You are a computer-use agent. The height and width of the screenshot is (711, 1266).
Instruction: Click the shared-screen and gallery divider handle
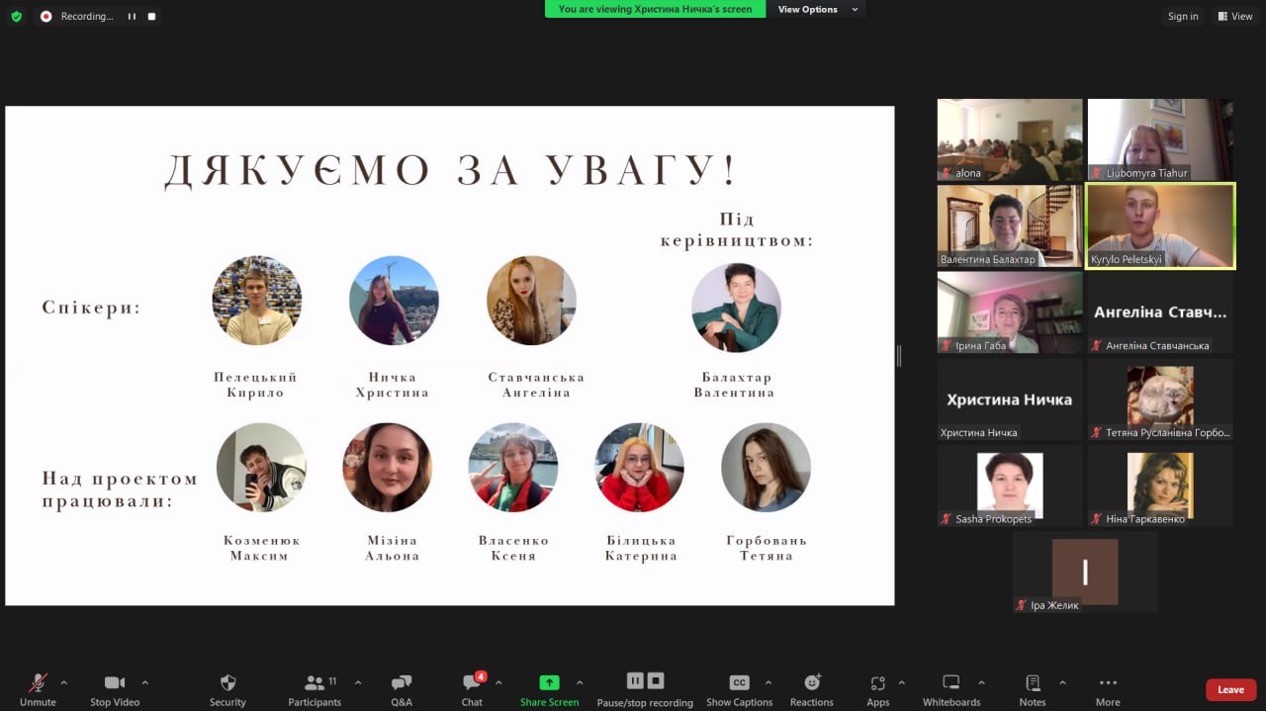tap(899, 356)
